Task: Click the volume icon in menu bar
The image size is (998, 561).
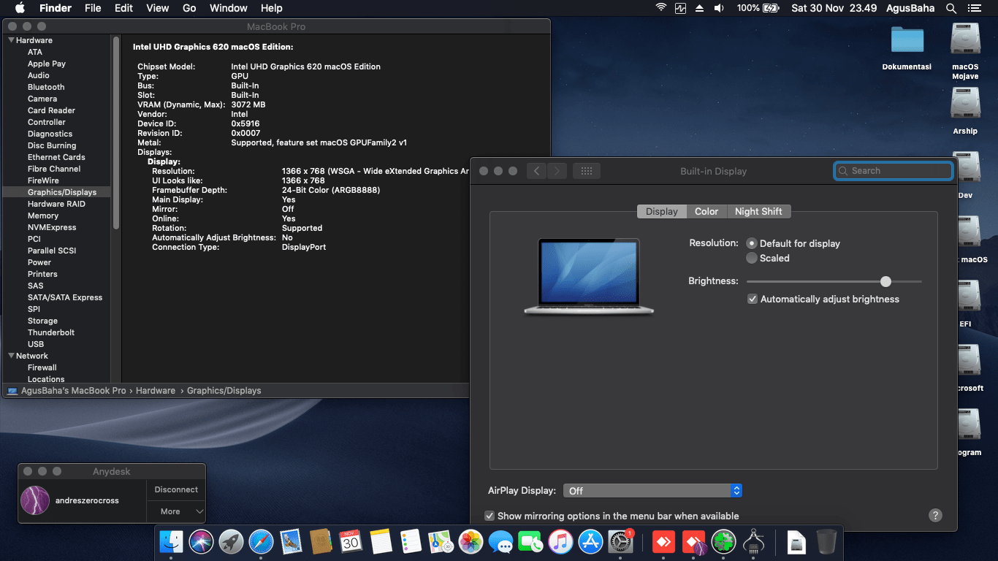Action: coord(719,8)
